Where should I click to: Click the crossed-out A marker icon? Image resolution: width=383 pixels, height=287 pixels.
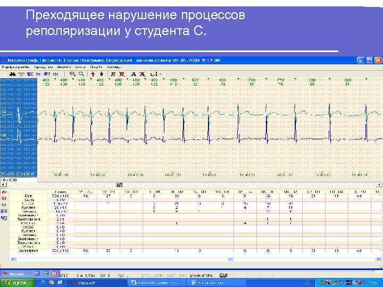point(142,74)
